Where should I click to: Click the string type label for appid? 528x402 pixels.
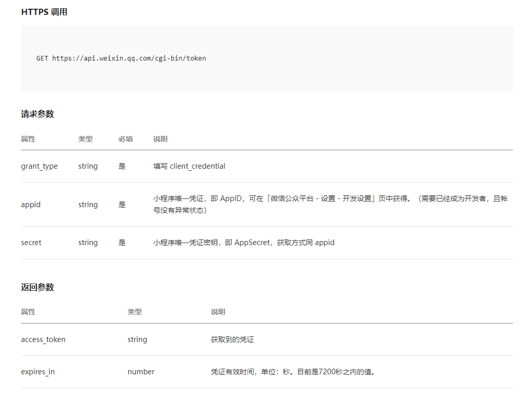(x=88, y=204)
